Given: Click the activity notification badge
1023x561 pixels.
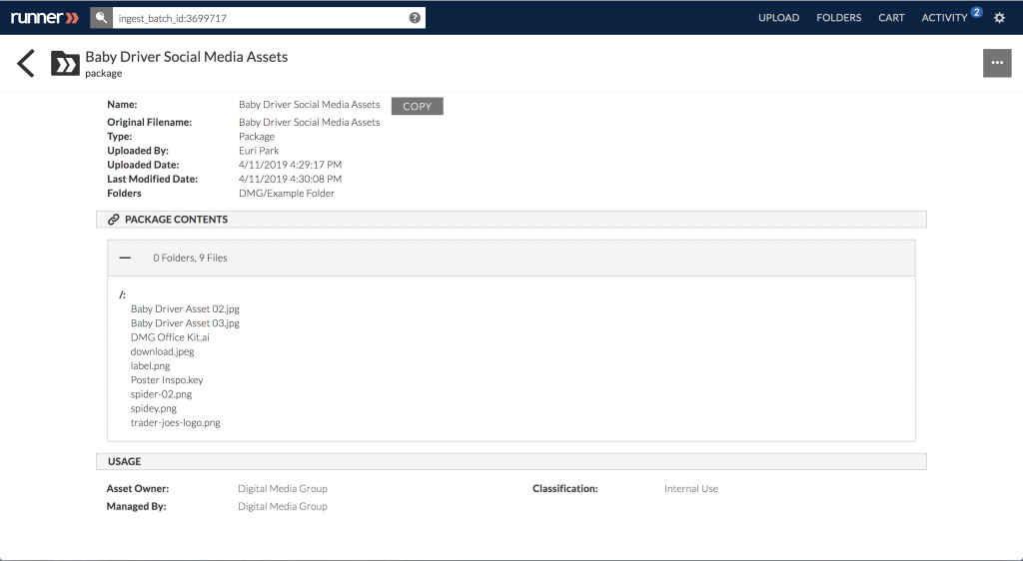Looking at the screenshot, I should coord(976,12).
